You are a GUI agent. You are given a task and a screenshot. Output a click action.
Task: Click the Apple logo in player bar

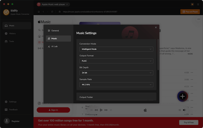[145, 110]
